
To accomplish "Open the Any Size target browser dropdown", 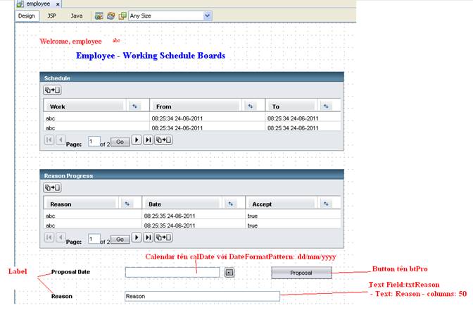I will tap(207, 16).
